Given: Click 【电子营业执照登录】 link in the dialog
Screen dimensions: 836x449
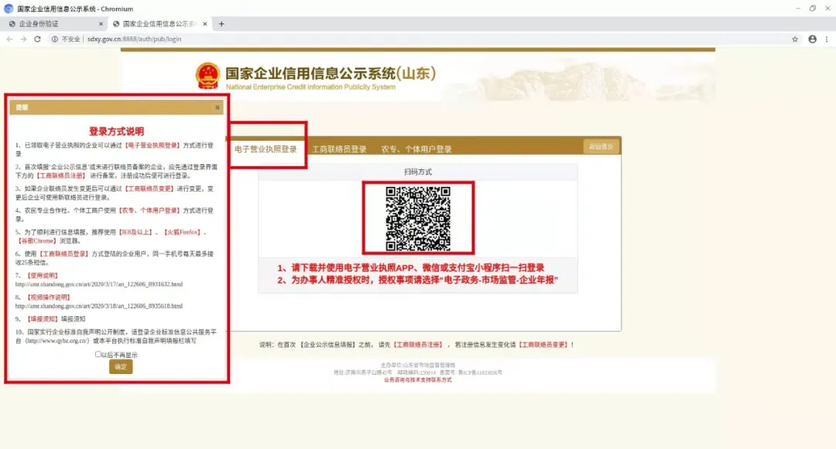Looking at the screenshot, I should click(x=152, y=145).
